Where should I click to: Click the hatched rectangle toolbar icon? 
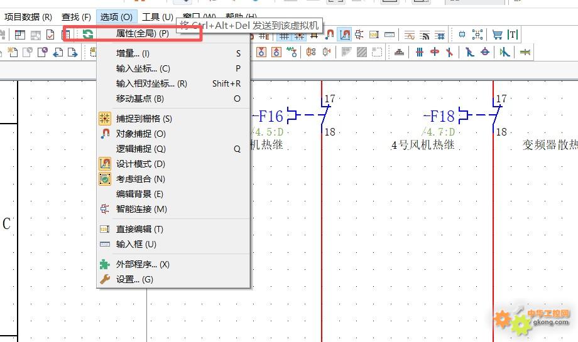point(362,53)
